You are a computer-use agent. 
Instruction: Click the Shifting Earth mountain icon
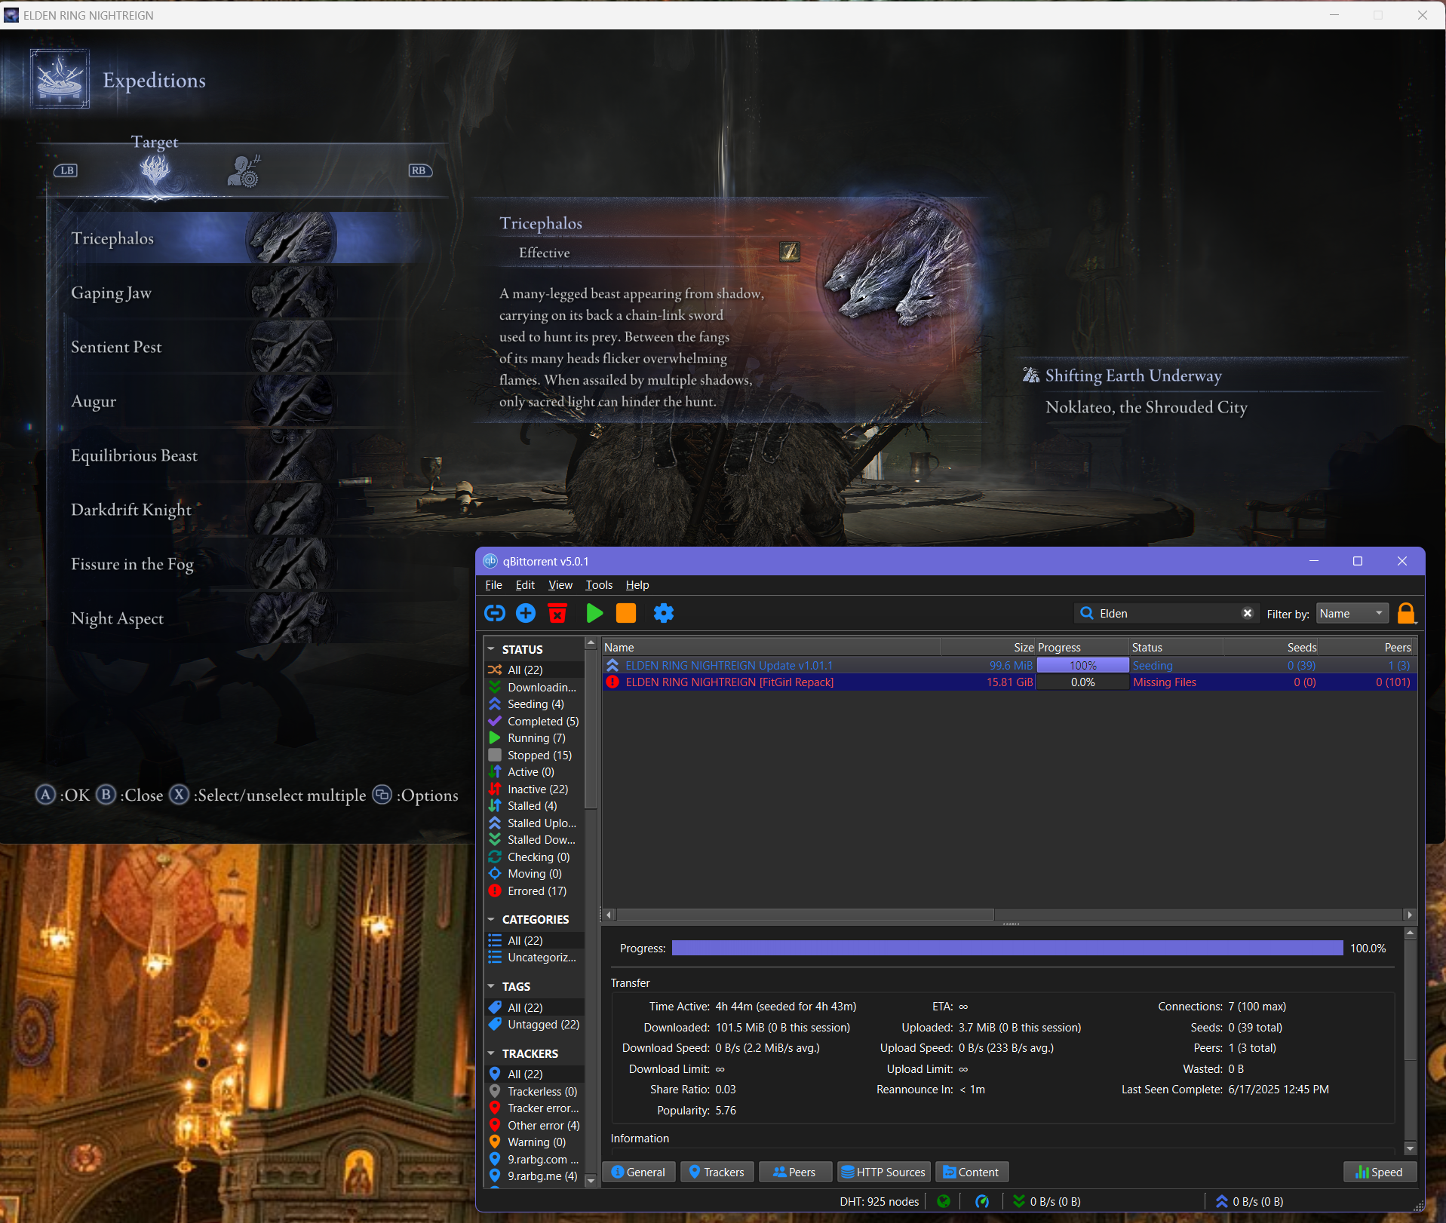pyautogui.click(x=1030, y=375)
